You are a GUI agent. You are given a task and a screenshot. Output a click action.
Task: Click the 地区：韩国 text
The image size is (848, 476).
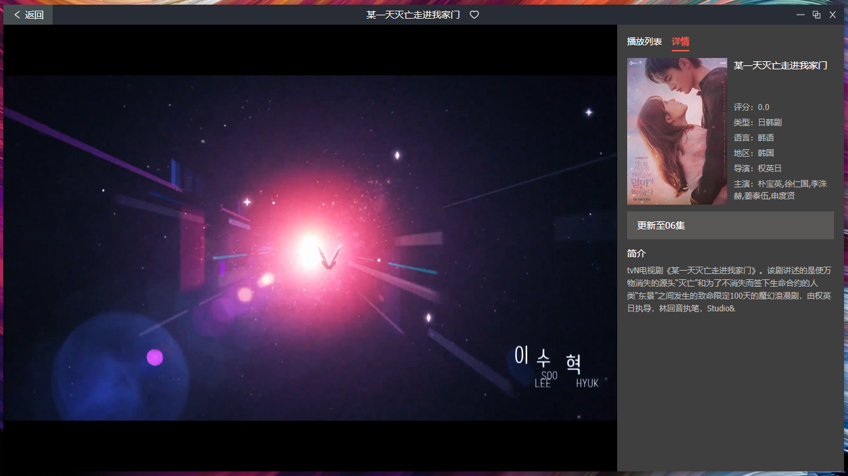(x=754, y=153)
